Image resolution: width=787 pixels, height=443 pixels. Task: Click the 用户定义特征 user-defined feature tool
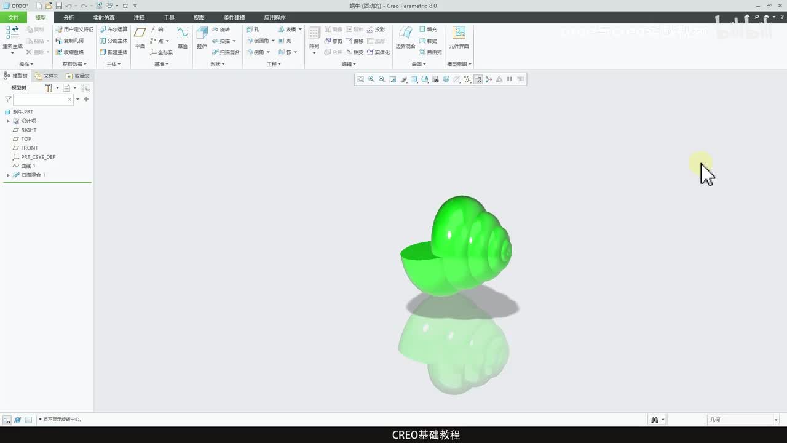tap(74, 30)
